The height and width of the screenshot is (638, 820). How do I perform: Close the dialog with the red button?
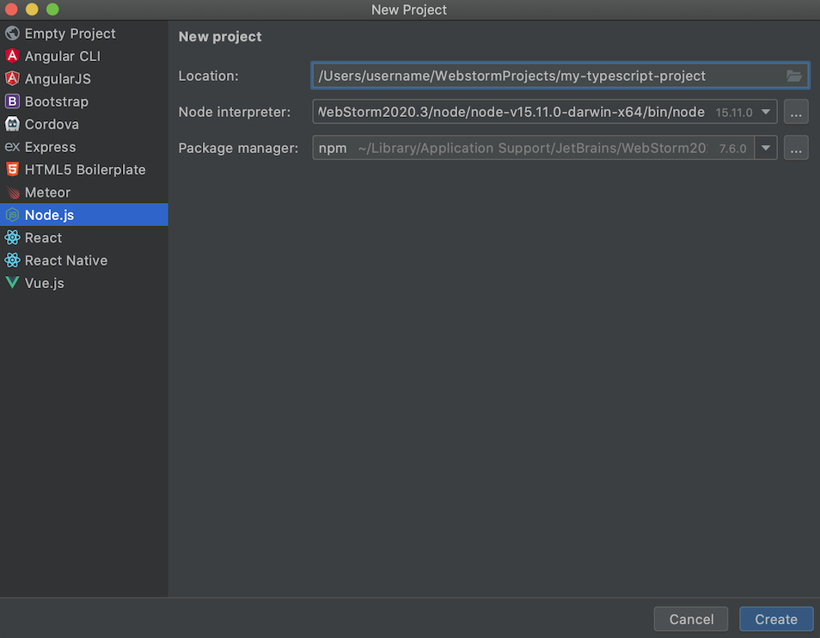click(11, 9)
